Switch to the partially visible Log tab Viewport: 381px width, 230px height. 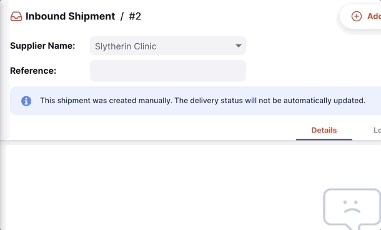377,131
